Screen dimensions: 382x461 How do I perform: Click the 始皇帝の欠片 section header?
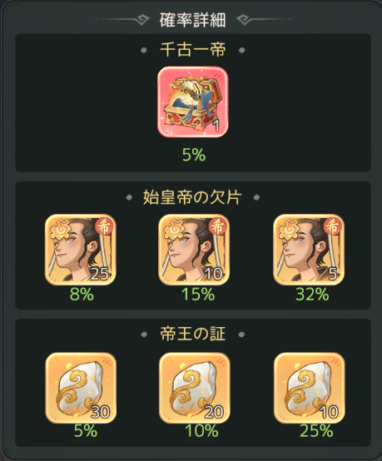[192, 197]
